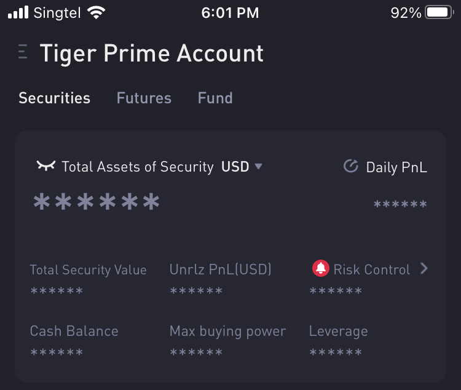Viewport: 461px width, 390px height.
Task: Tap the Wi-Fi status icon
Action: pos(96,13)
